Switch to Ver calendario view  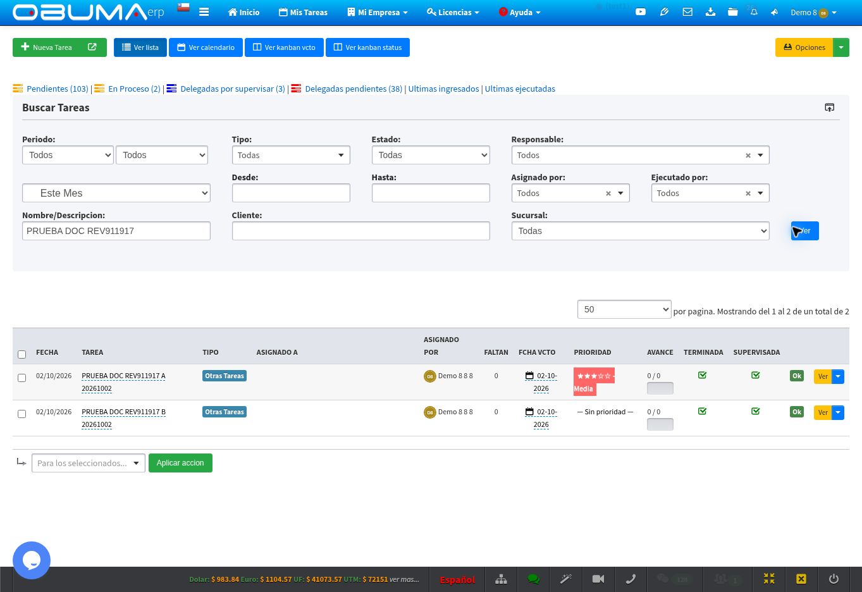(206, 47)
